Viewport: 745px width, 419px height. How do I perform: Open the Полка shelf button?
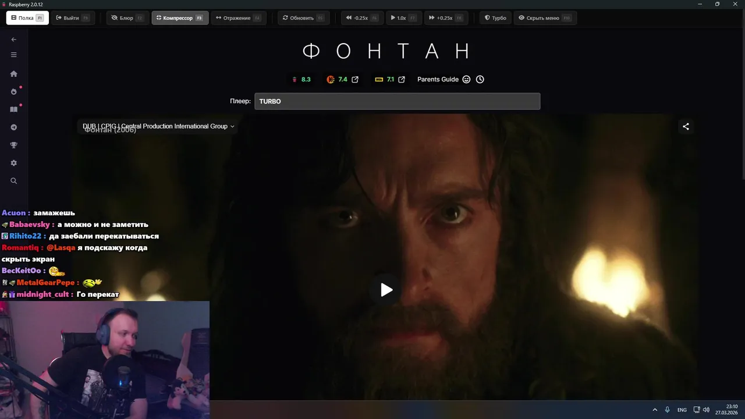[x=27, y=18]
